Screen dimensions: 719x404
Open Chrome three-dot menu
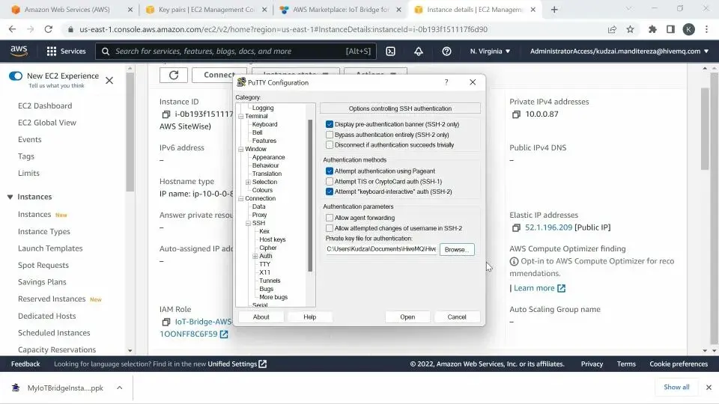tap(706, 29)
